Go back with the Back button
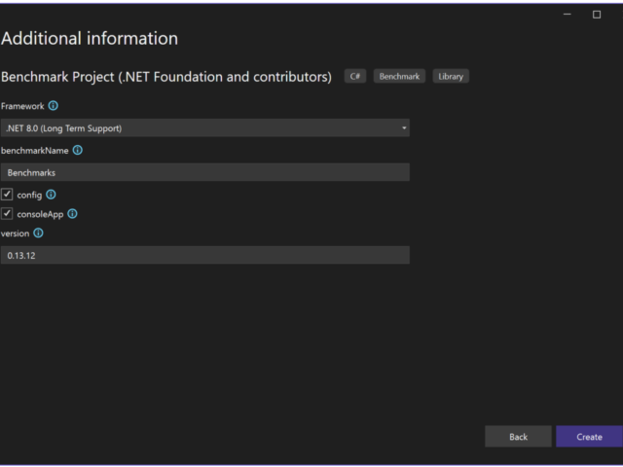 tap(518, 437)
